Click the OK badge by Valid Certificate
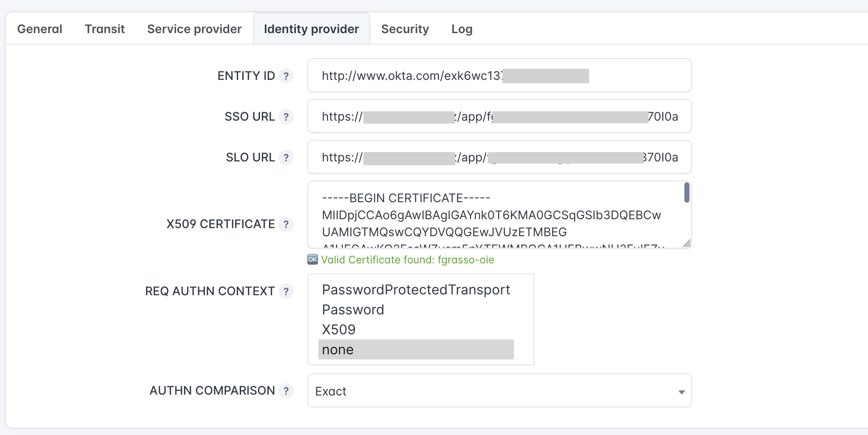868x435 pixels. [x=312, y=260]
